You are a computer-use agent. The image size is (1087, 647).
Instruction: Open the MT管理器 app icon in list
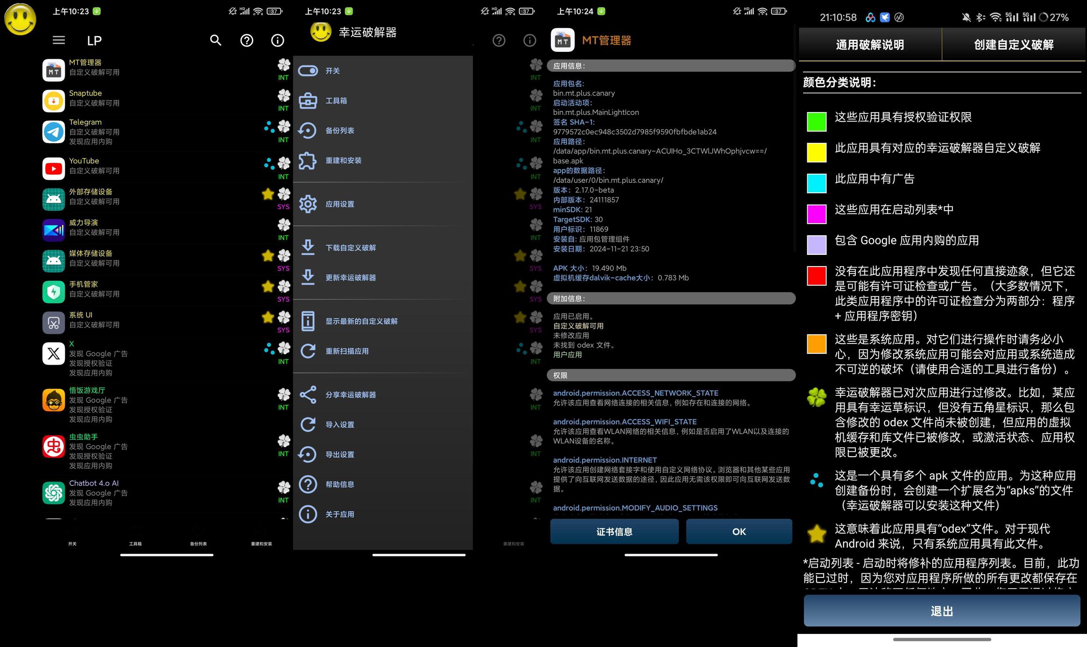pyautogui.click(x=54, y=70)
